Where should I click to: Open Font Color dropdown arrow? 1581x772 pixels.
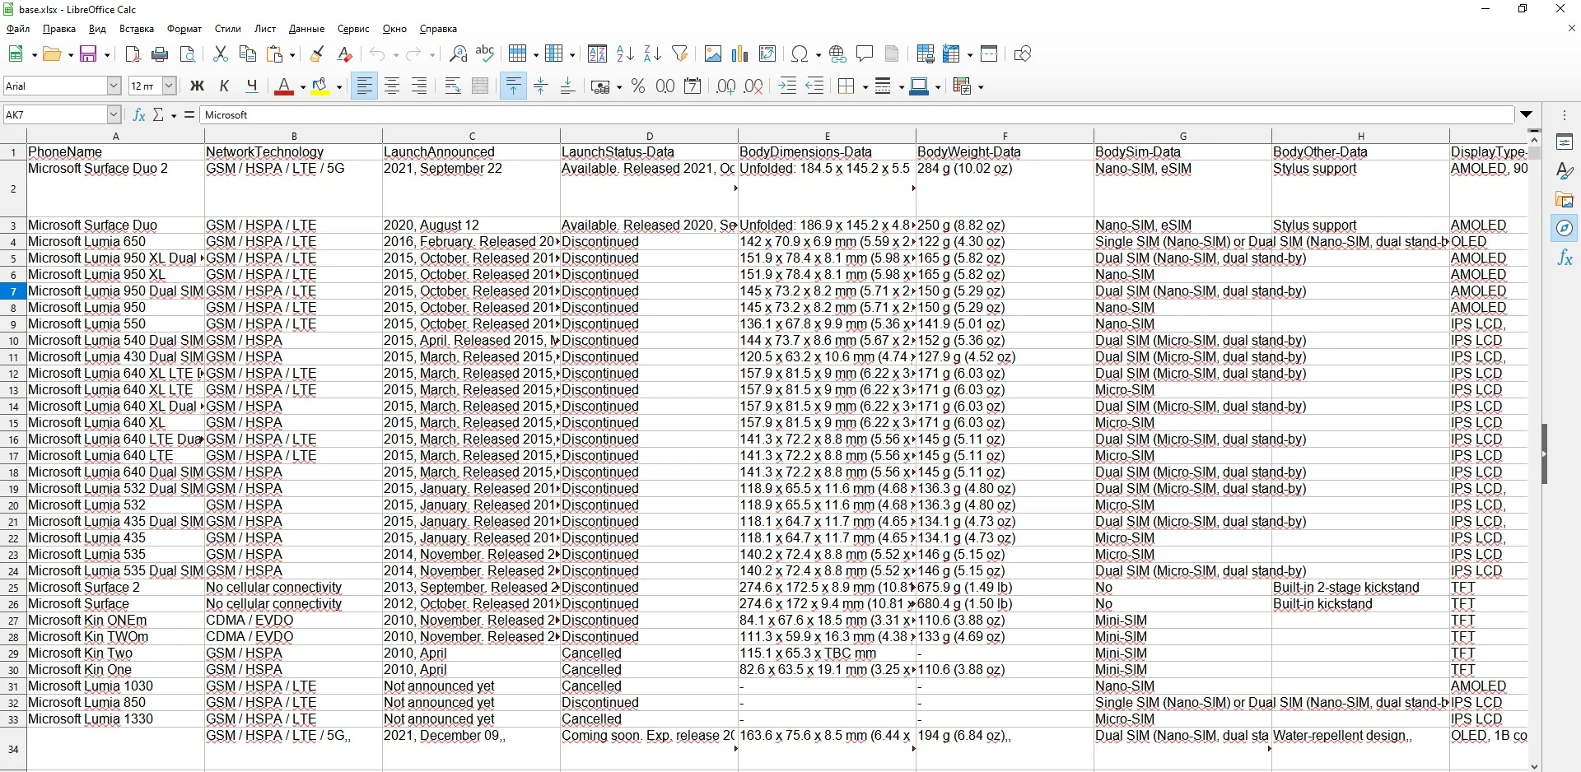(303, 86)
